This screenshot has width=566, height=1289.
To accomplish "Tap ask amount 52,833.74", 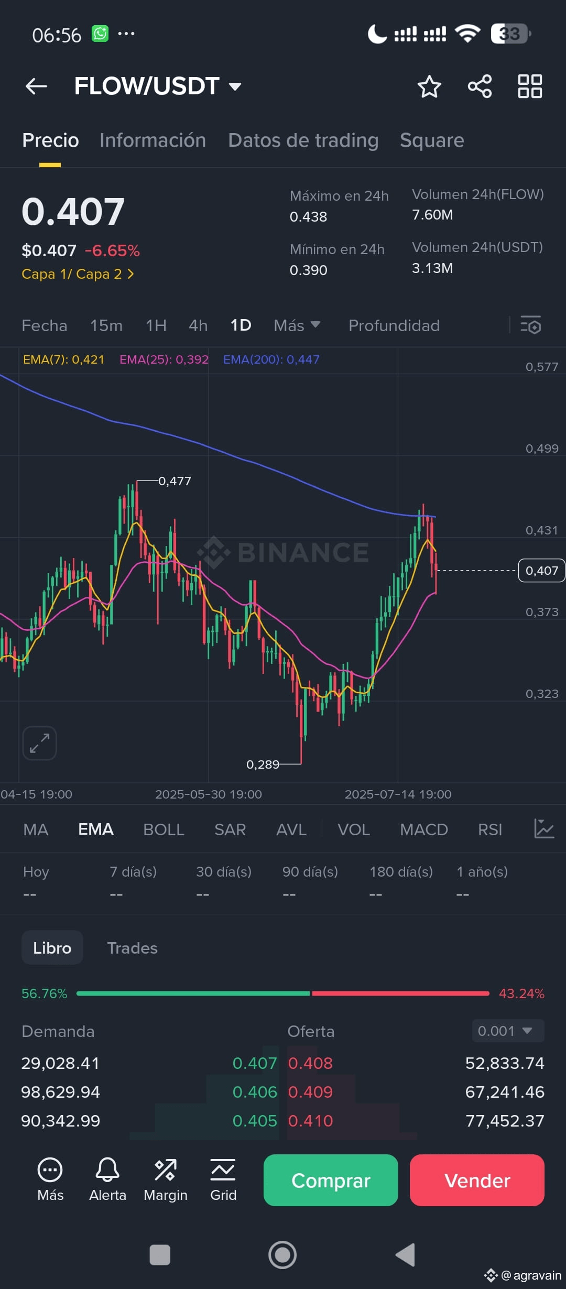I will (505, 1063).
